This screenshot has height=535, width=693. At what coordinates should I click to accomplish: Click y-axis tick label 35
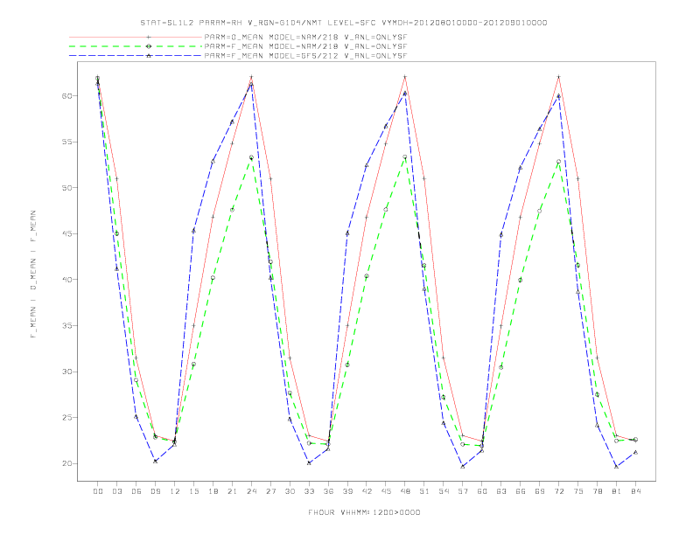pyautogui.click(x=67, y=326)
